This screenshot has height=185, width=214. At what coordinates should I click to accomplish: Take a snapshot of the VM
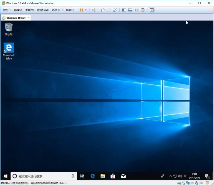pyautogui.click(x=103, y=10)
